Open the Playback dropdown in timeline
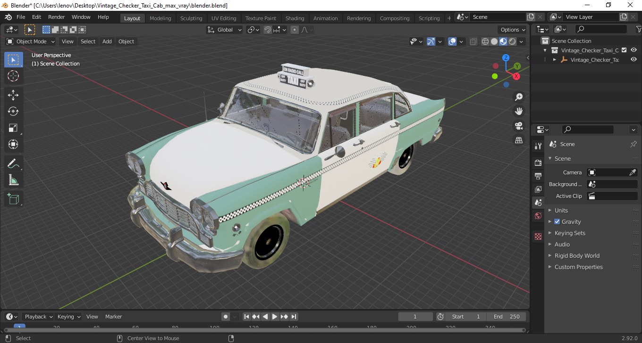Screen dimensions: 642x343 pyautogui.click(x=38, y=317)
